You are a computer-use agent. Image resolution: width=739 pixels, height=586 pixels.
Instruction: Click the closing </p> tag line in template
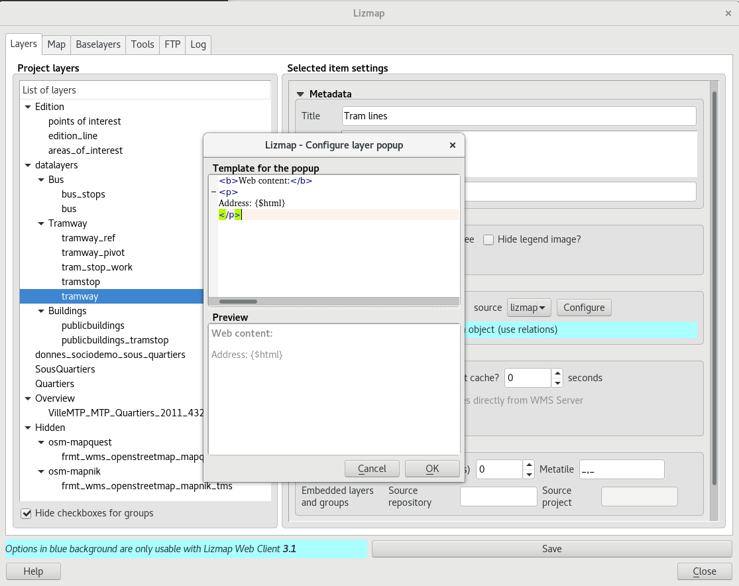(230, 215)
